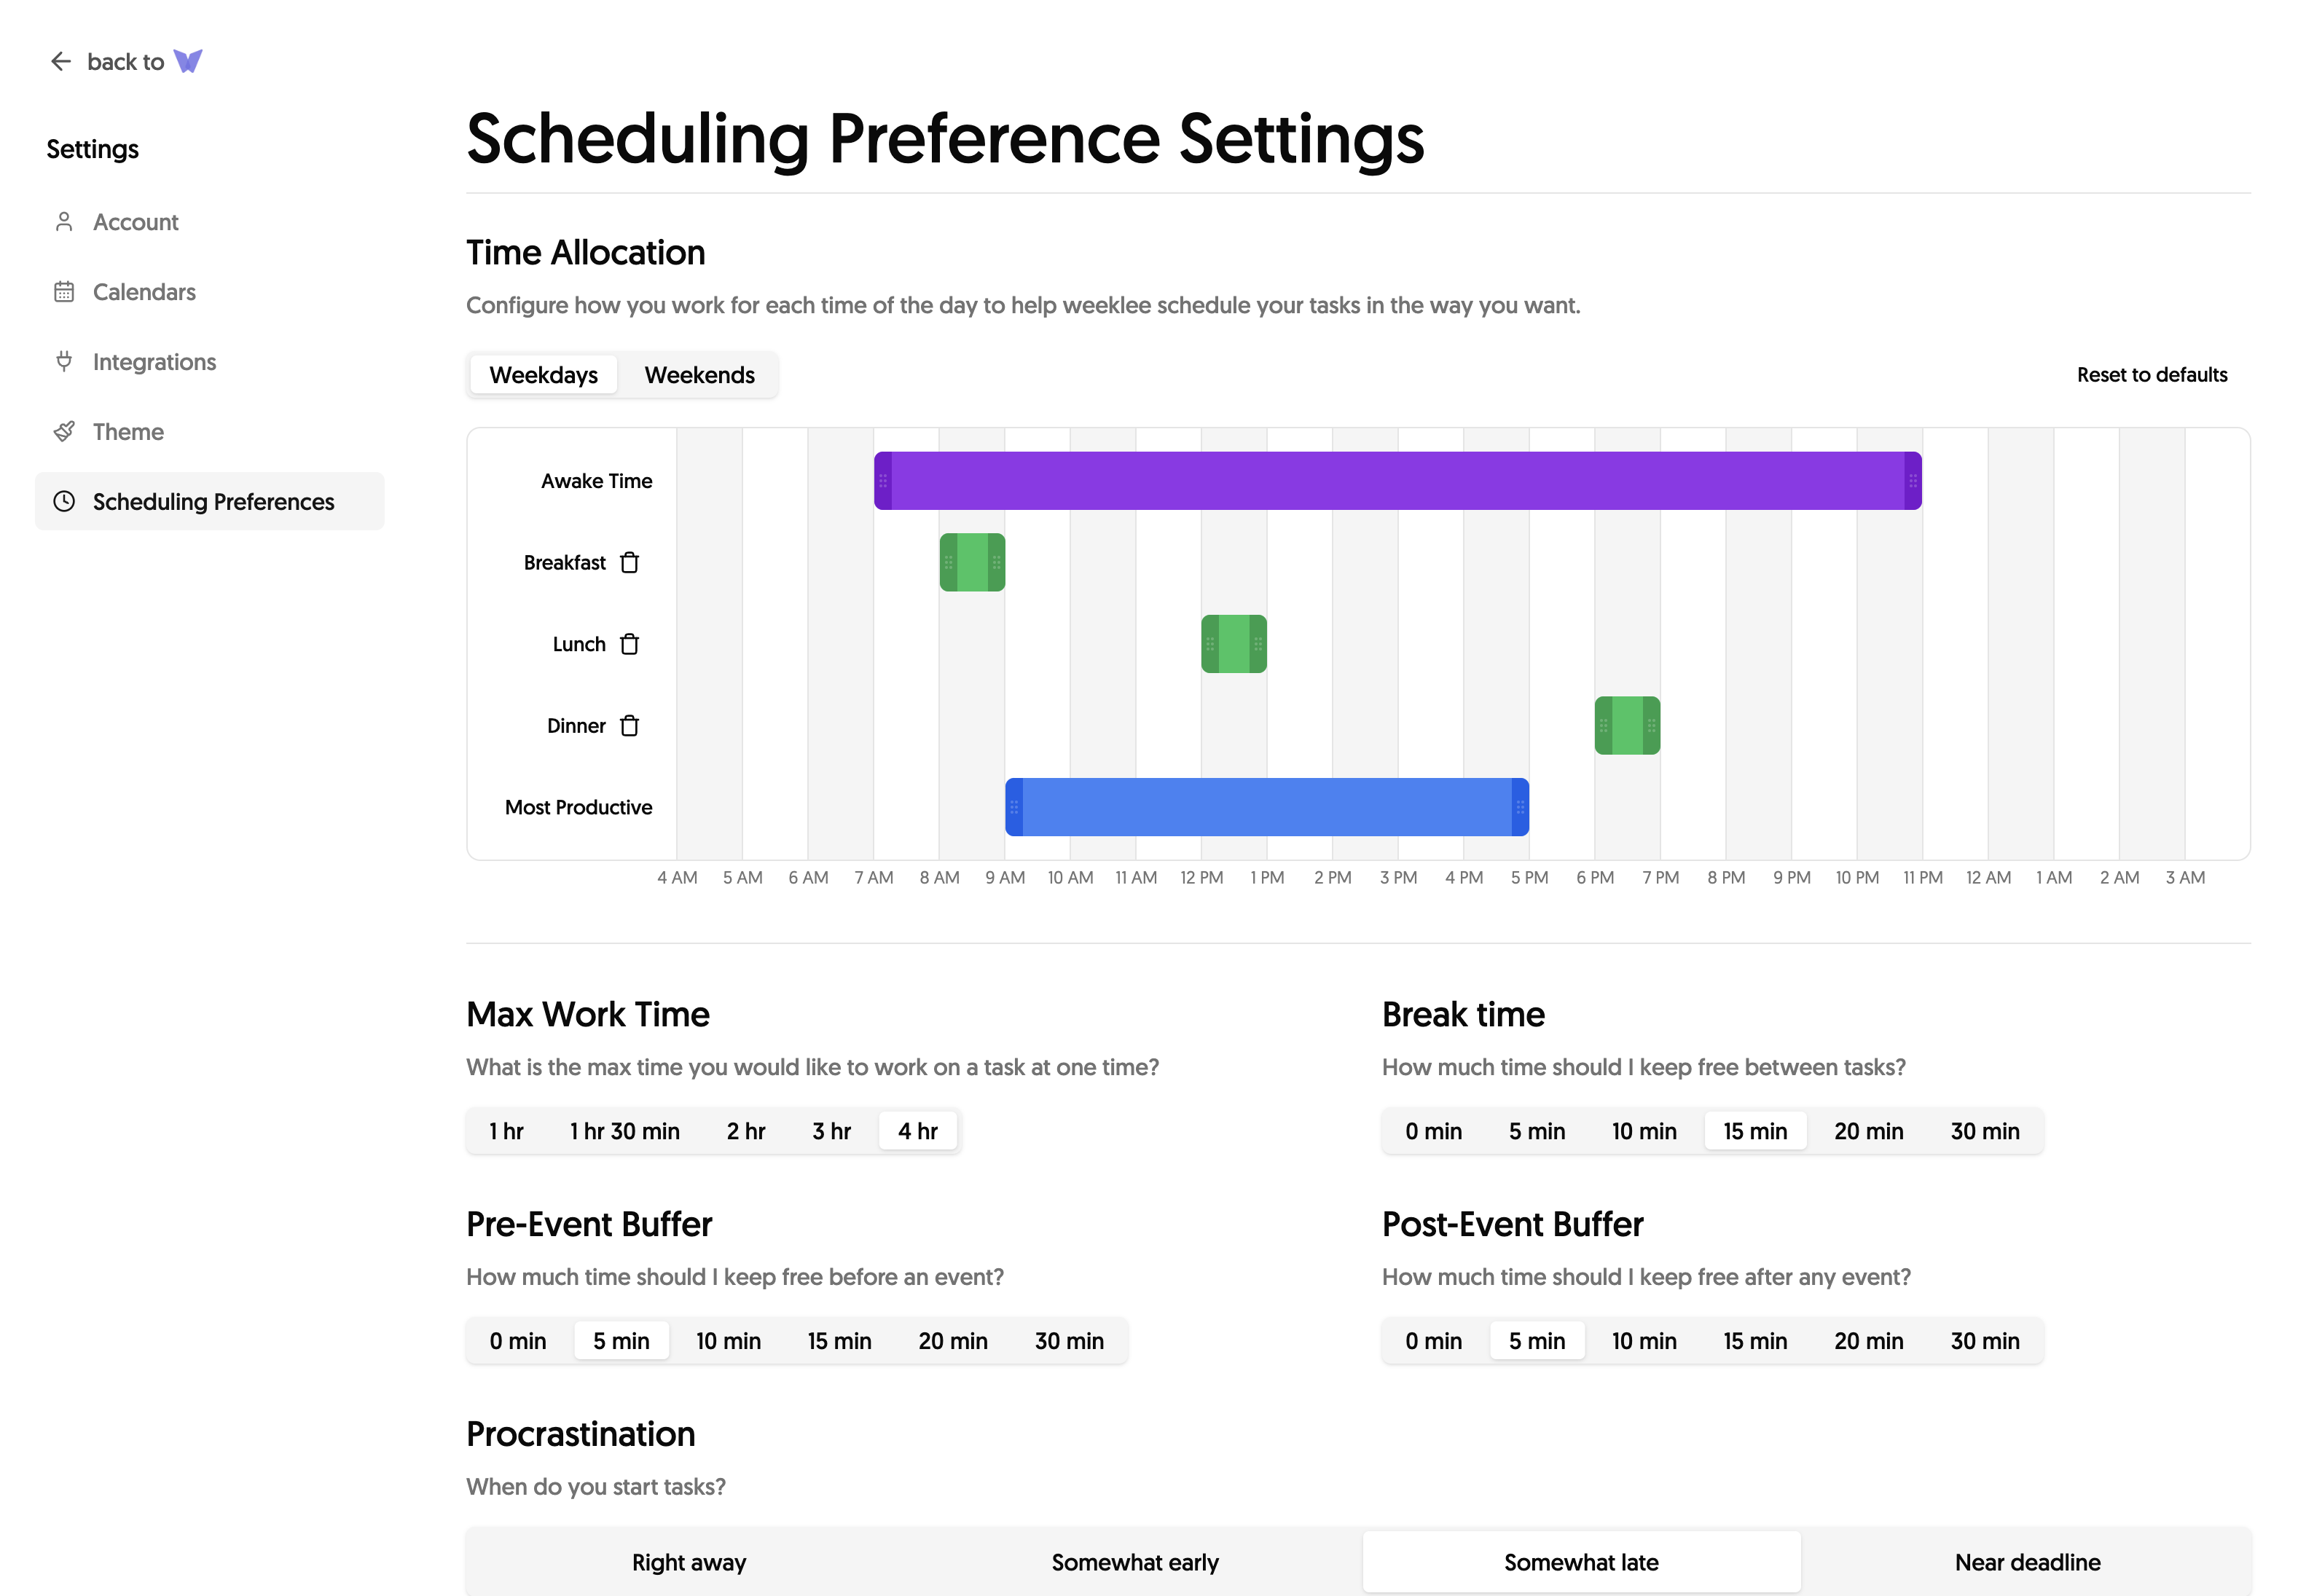Click the weeklee butterfly logo
The height and width of the screenshot is (1596, 2298).
pyautogui.click(x=188, y=62)
